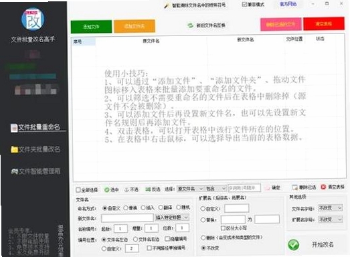Click the 原文件名 column header
This screenshot has width=350, height=257.
[151, 41]
